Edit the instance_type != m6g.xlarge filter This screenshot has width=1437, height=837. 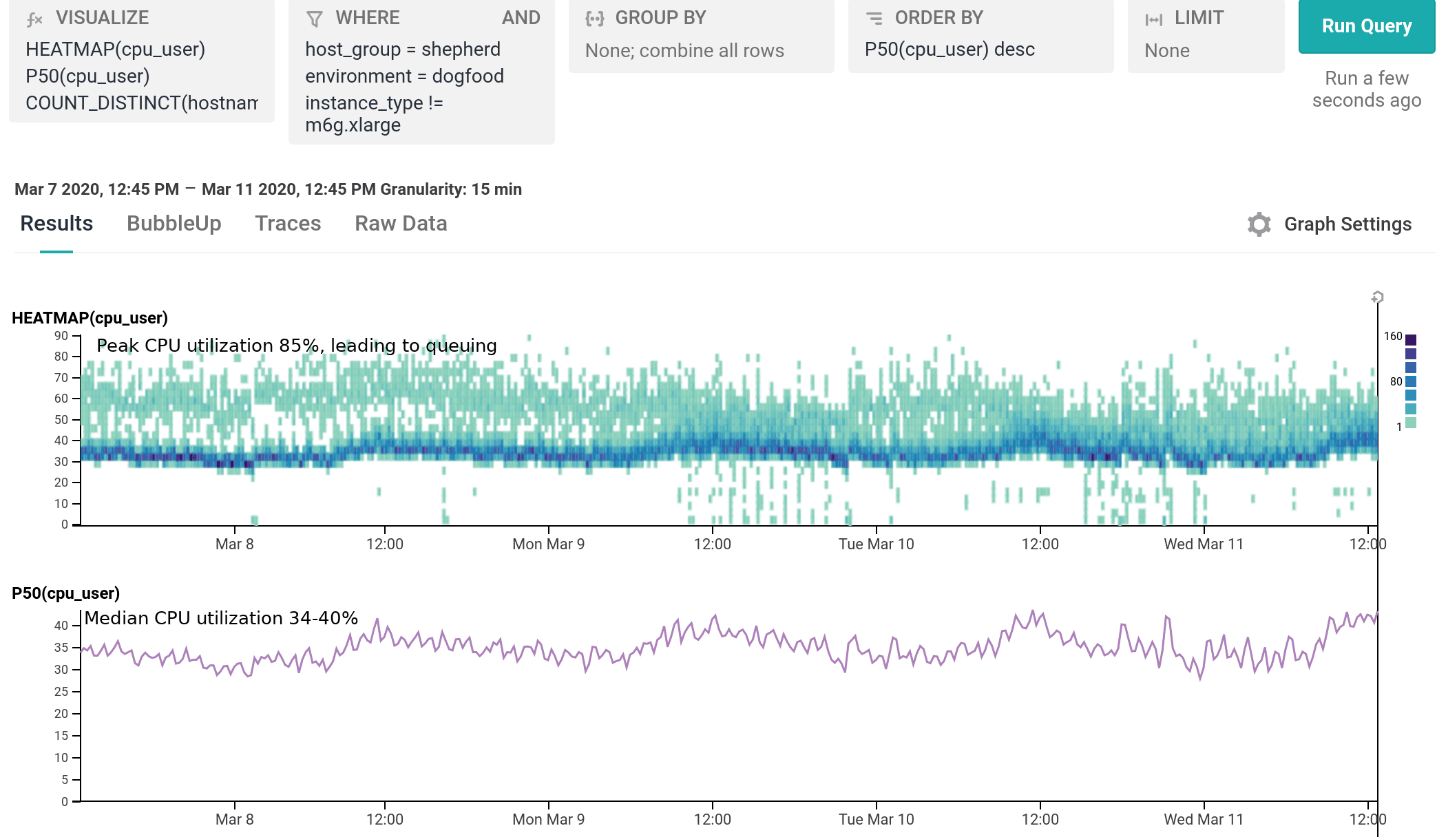(x=375, y=114)
